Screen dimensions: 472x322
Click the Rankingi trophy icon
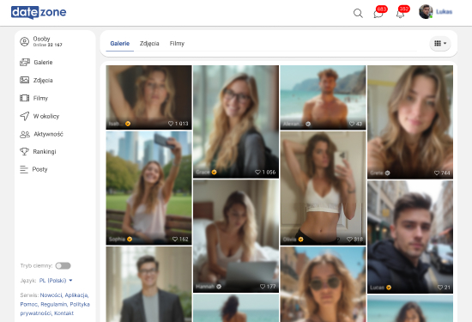point(24,151)
